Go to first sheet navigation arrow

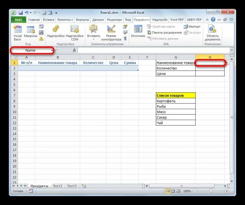tap(13, 186)
